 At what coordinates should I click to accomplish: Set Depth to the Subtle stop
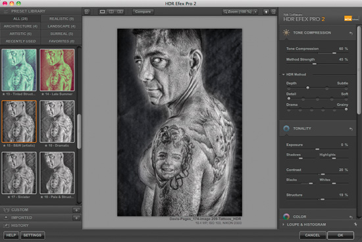click(x=346, y=88)
